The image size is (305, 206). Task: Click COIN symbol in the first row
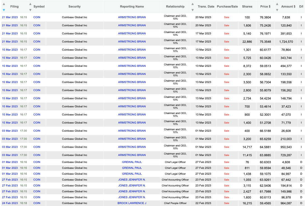point(37,17)
